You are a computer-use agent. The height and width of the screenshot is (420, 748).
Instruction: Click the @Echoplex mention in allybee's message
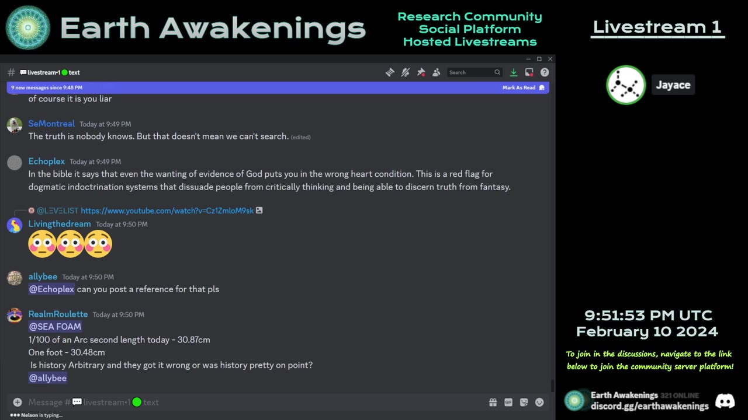pos(51,289)
